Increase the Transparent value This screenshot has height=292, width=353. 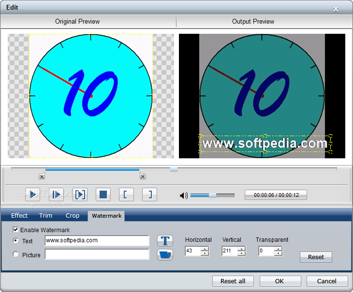(x=278, y=249)
